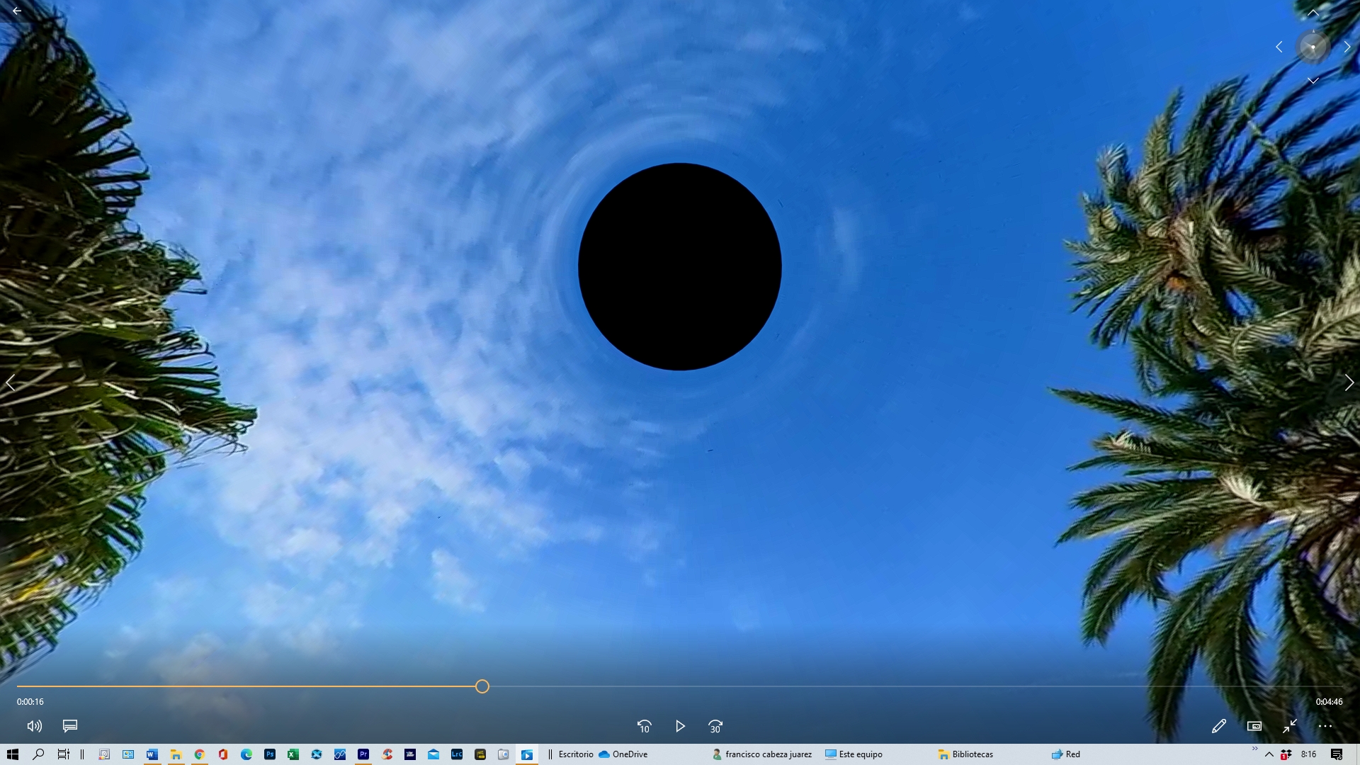Image resolution: width=1360 pixels, height=765 pixels.
Task: Click the seek bar position handle
Action: point(482,686)
